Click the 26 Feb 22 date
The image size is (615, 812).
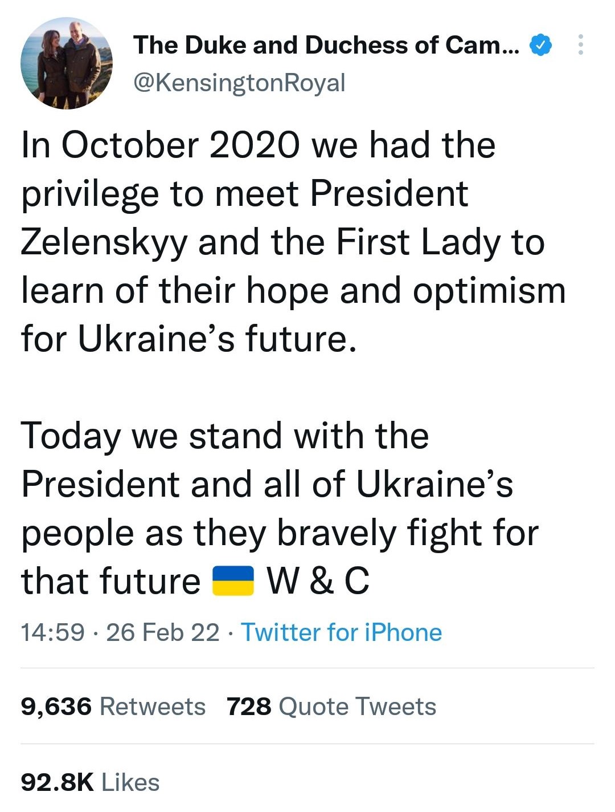click(162, 632)
